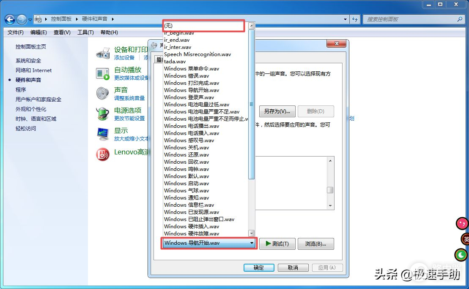
Task: Open the recent pages dropdown arrow
Action: point(30,20)
